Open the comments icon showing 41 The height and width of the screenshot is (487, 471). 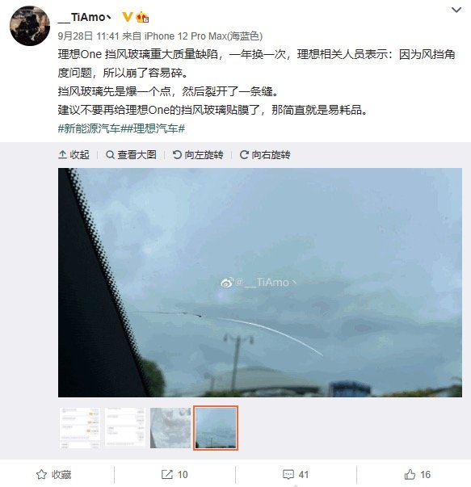coord(296,474)
